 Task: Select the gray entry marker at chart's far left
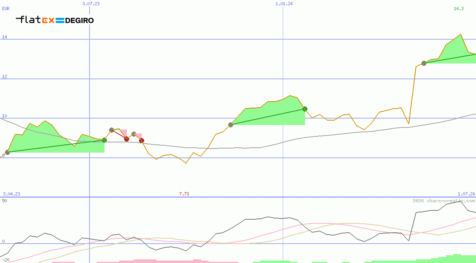[x=7, y=153]
